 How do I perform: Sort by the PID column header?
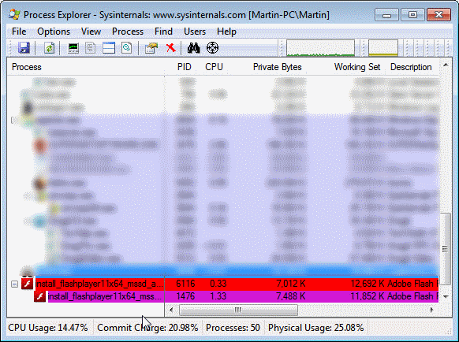[x=184, y=67]
